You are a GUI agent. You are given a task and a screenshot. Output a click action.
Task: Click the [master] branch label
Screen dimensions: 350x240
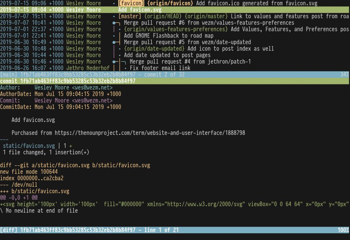[x=130, y=16]
